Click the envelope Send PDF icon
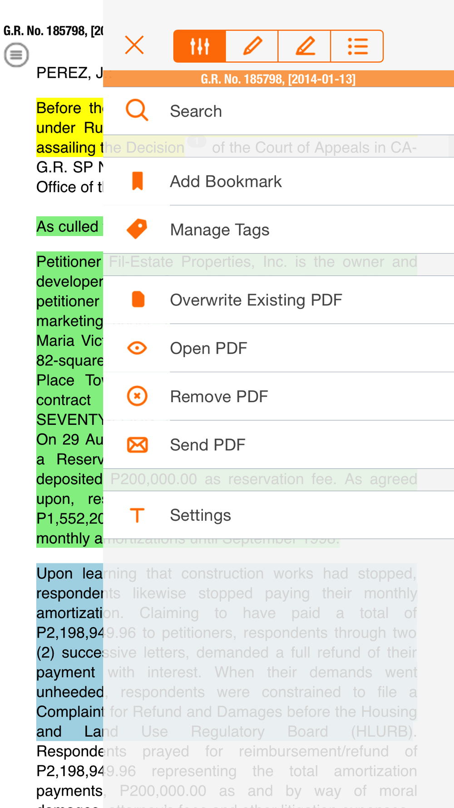Image resolution: width=454 pixels, height=808 pixels. (x=137, y=444)
